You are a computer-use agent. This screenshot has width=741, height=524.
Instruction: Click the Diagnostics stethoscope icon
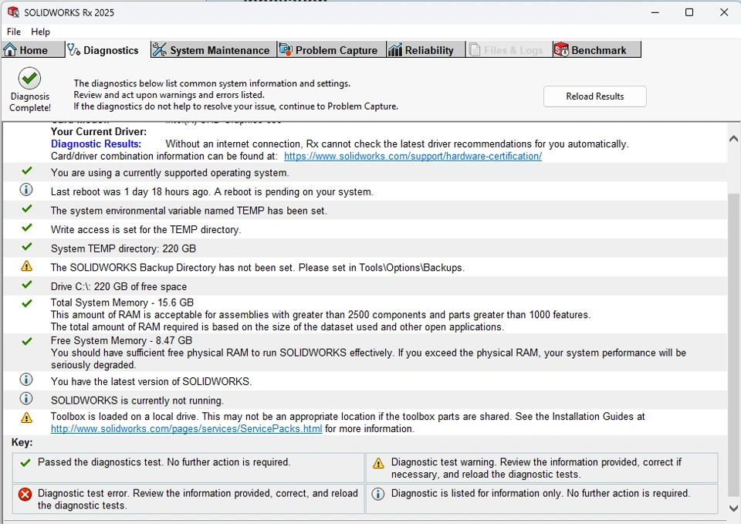tap(74, 50)
